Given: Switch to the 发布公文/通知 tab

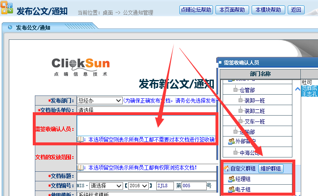Looking at the screenshot, I should tap(33, 28).
